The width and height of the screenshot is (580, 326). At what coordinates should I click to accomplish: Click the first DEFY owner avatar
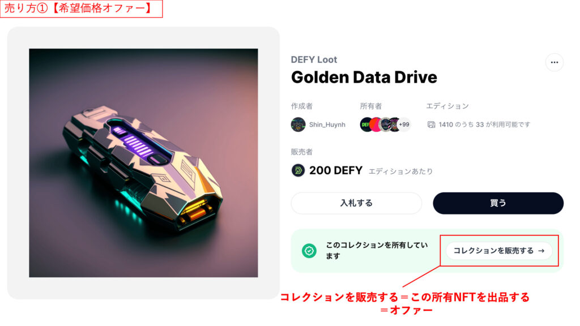pos(366,125)
